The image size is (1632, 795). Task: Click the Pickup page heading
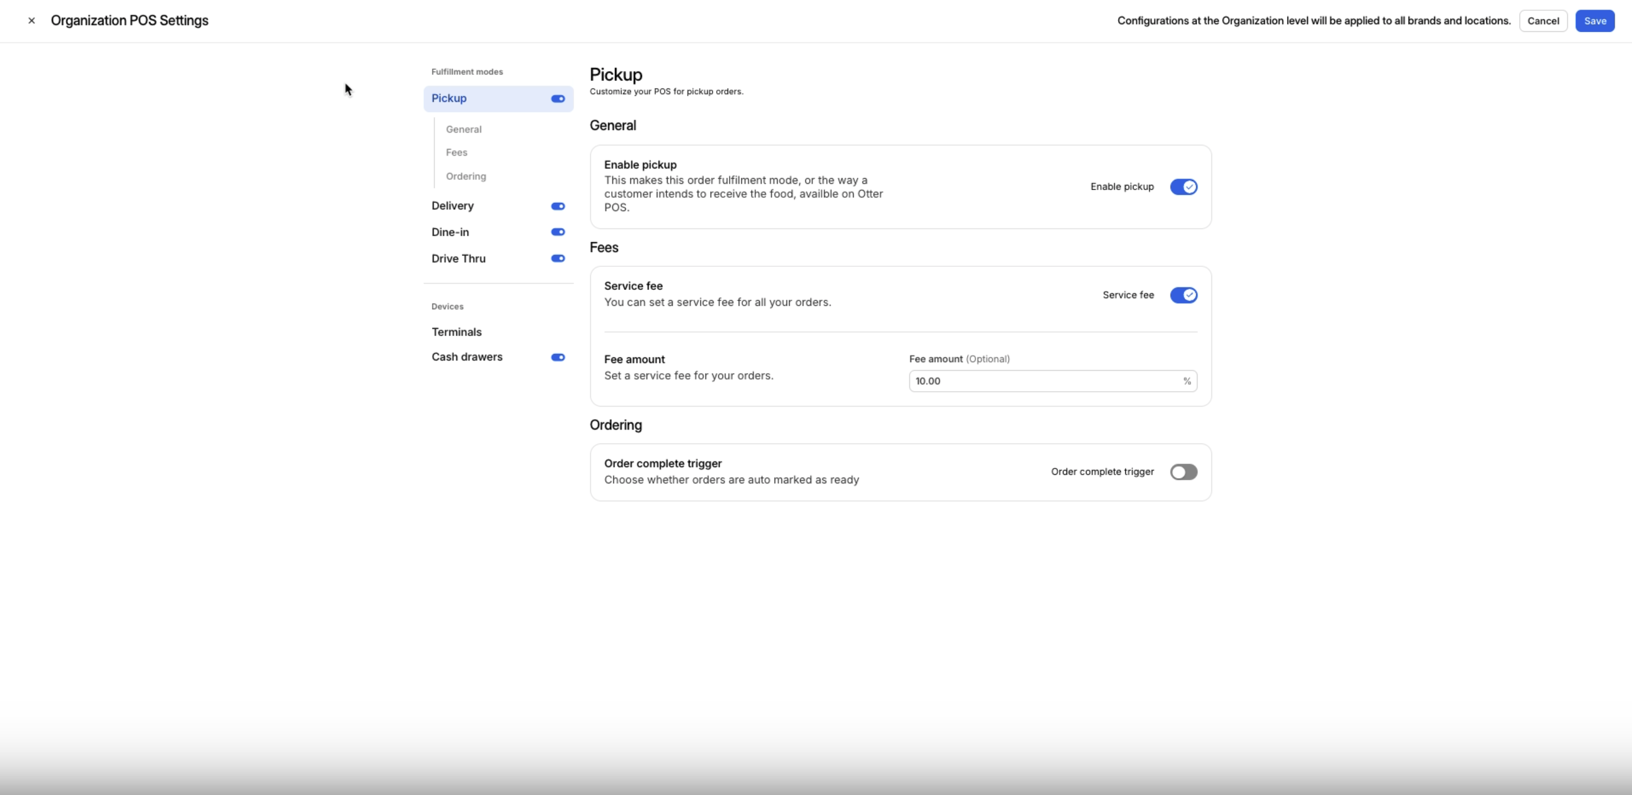point(616,74)
